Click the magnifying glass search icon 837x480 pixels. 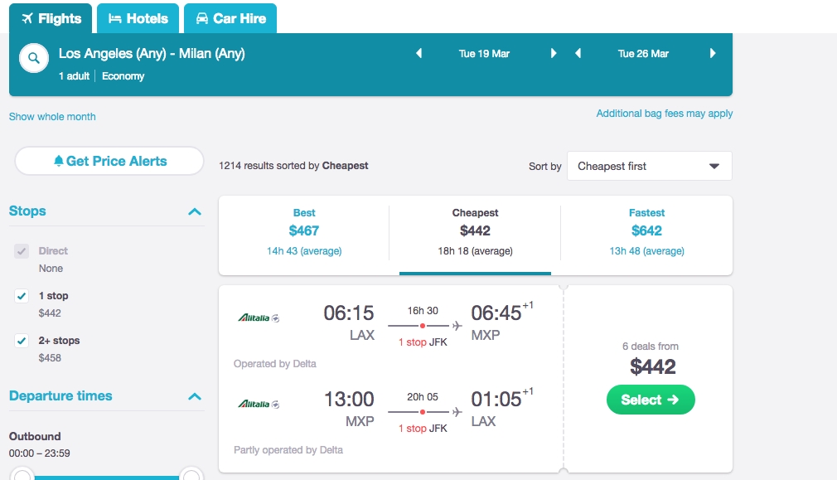34,58
